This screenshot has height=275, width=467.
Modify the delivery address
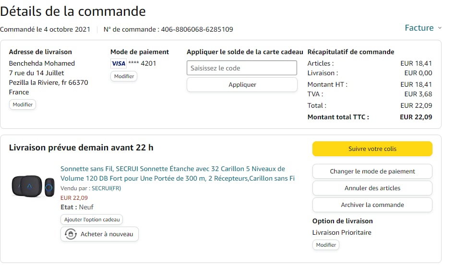(23, 104)
